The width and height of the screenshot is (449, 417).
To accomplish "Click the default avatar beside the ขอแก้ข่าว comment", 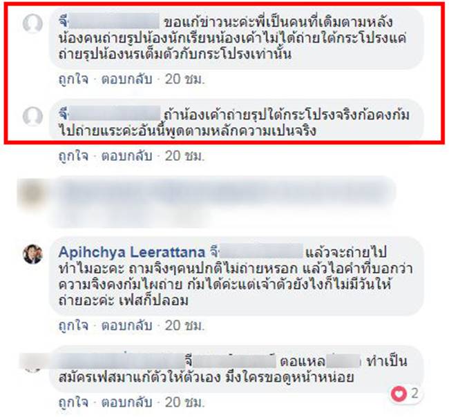I will pos(32,23).
